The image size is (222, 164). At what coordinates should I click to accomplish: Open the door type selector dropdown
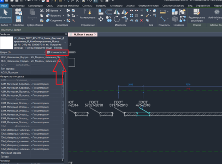[x=65, y=43]
